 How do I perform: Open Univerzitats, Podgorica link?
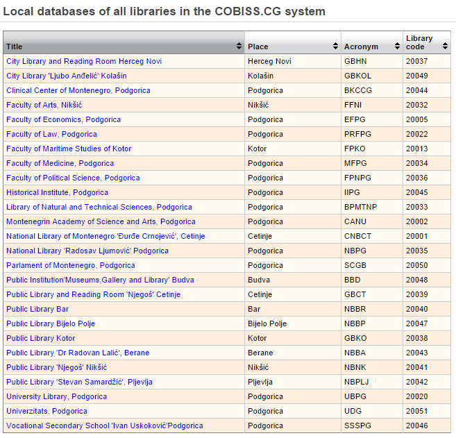(x=47, y=411)
